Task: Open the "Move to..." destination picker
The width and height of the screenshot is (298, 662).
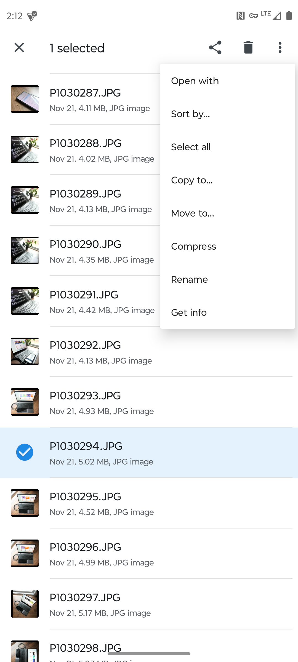Action: 193,213
